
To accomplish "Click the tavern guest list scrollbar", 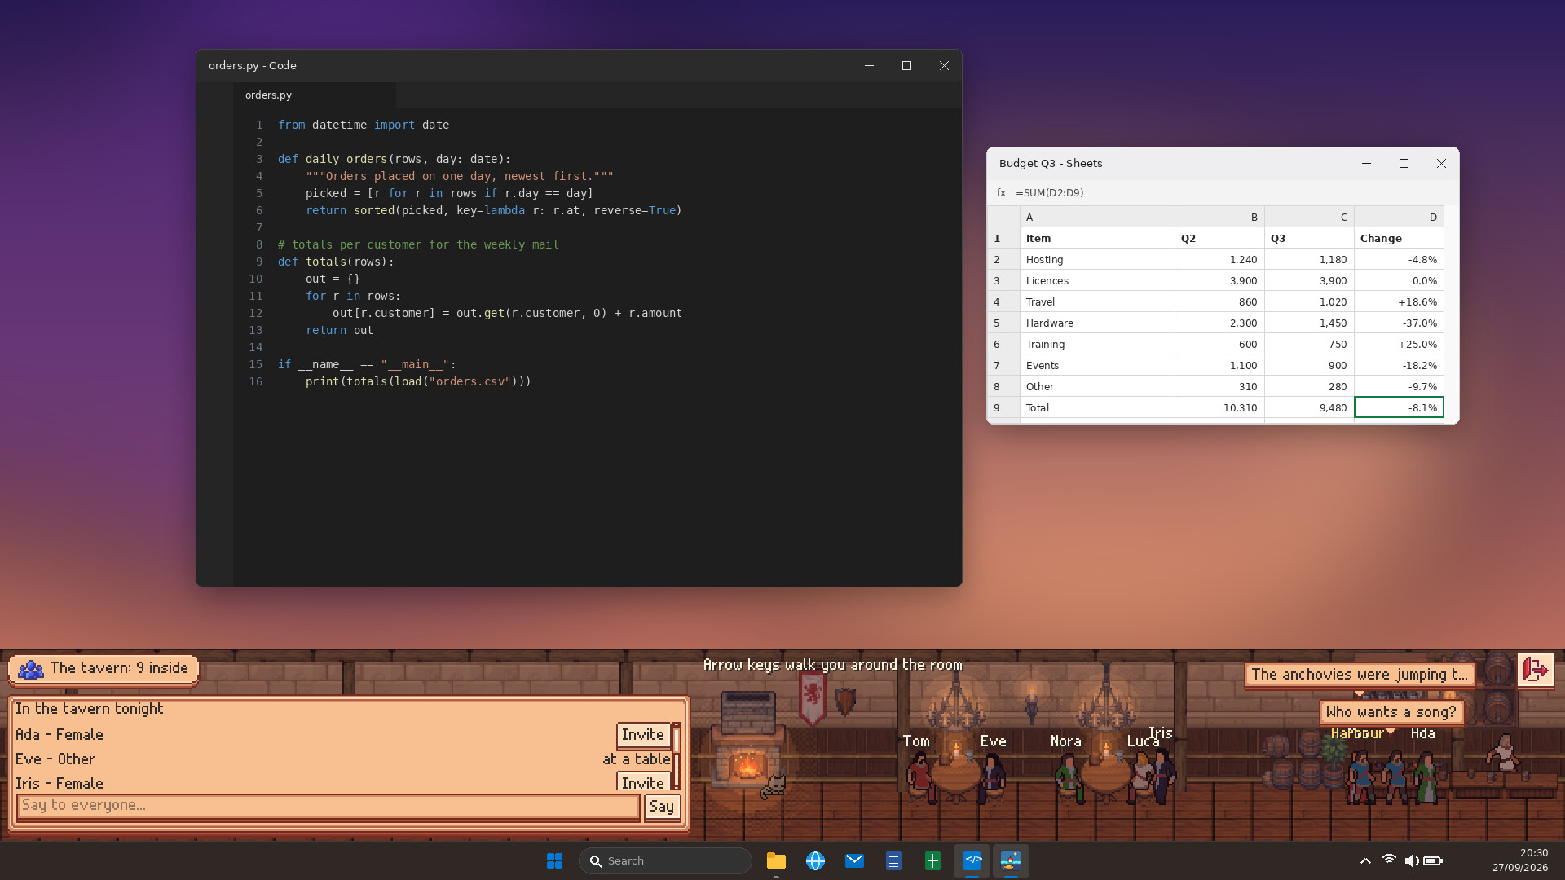I will 677,757.
